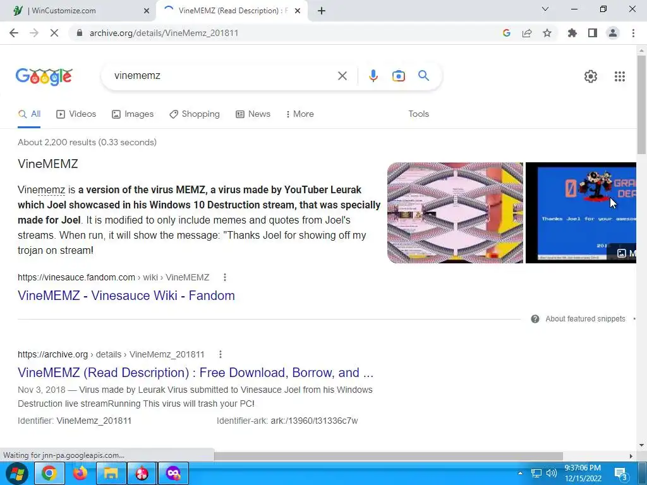Click the magnifier search button
647x485 pixels.
pos(423,76)
